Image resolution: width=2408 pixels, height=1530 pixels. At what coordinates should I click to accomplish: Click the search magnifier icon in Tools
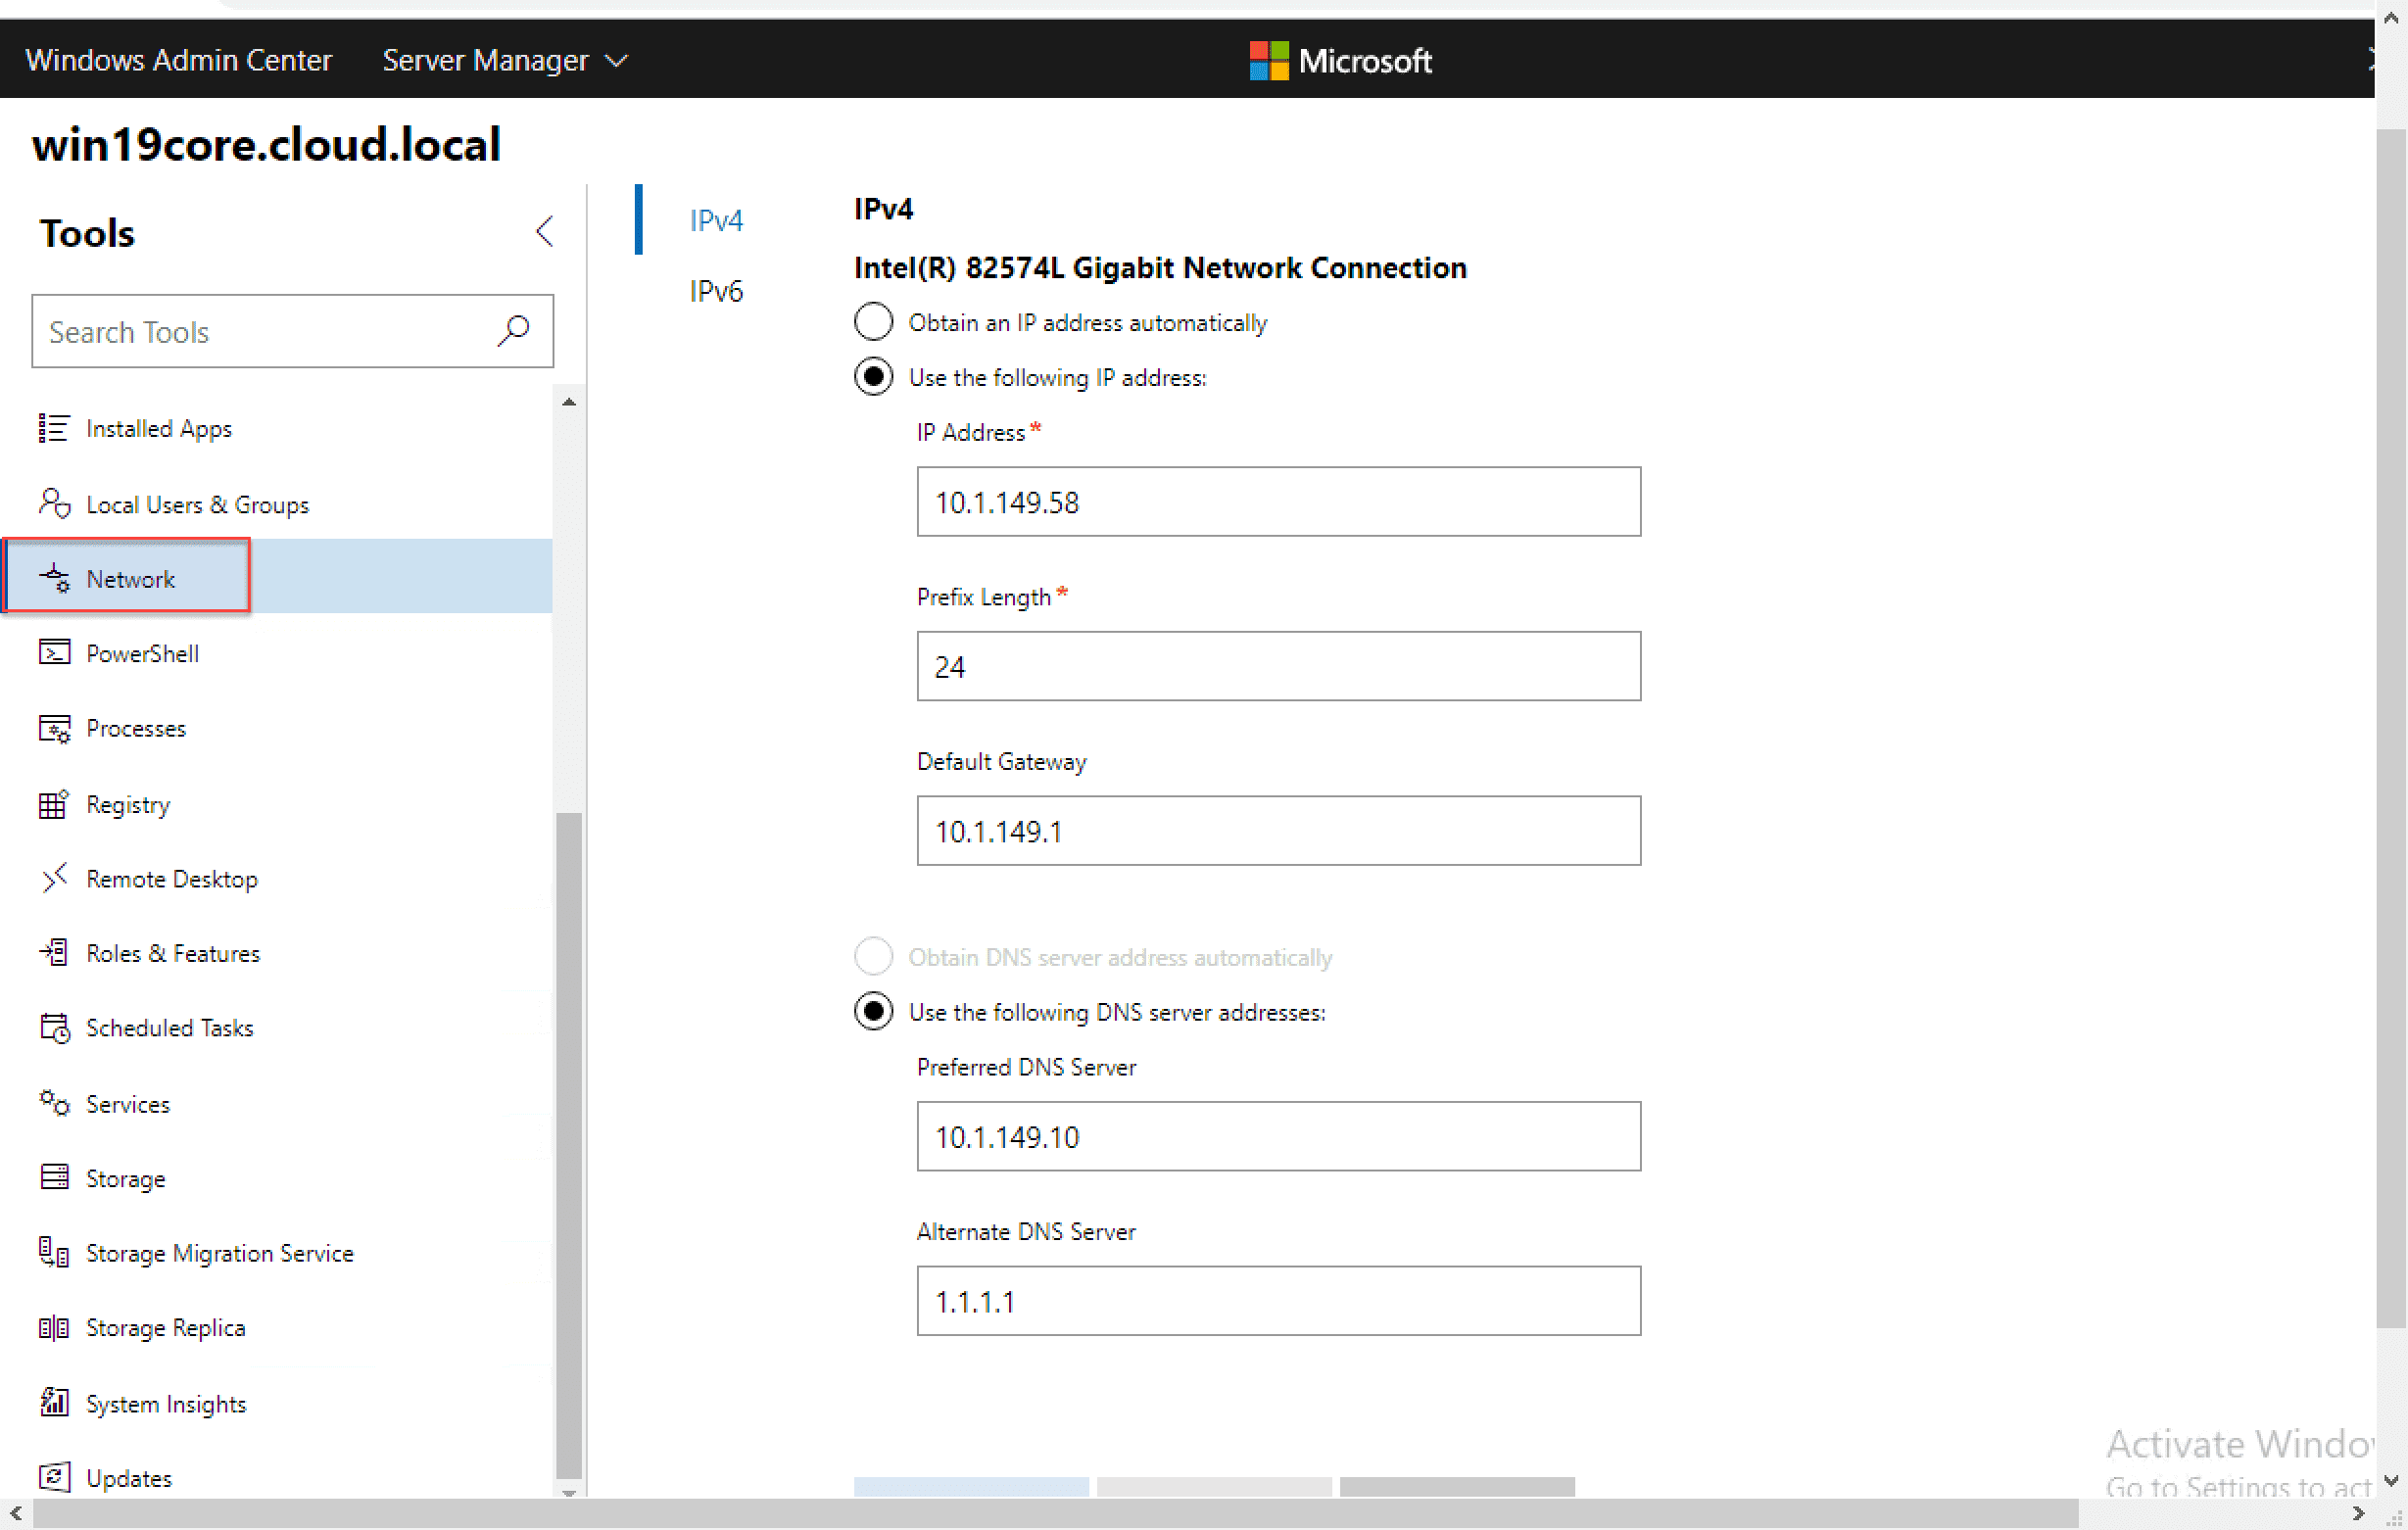(513, 330)
